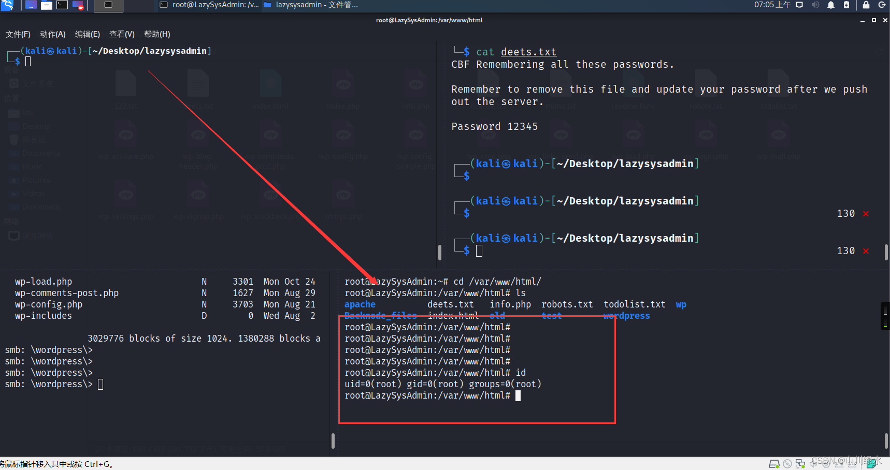Click the Backnode_files directory in ls output
The height and width of the screenshot is (470, 890).
(x=381, y=316)
